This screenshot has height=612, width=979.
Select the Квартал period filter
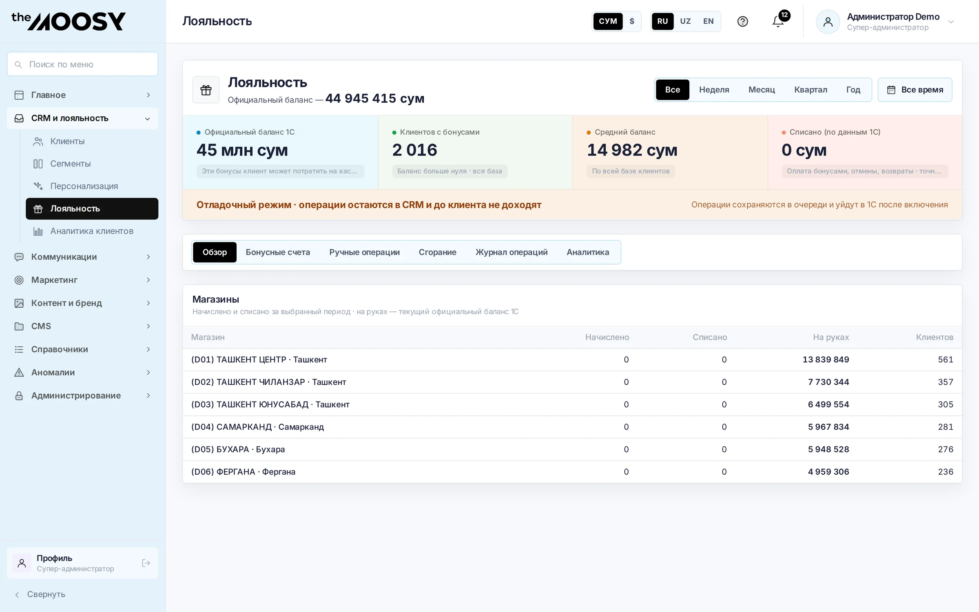click(811, 90)
